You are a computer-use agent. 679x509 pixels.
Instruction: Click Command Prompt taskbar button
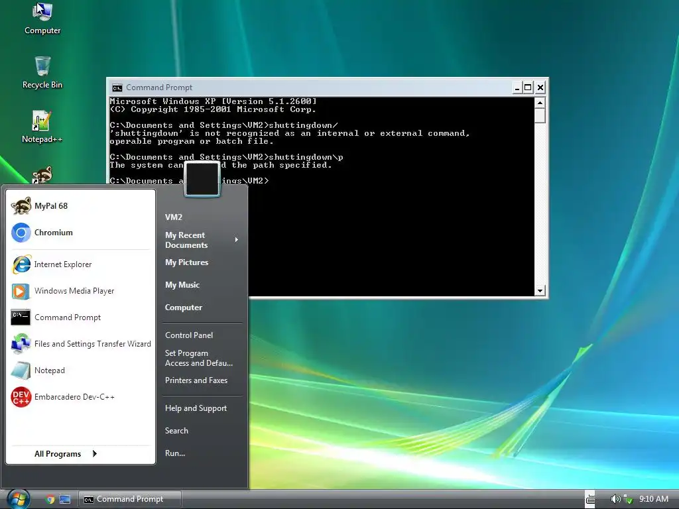point(129,499)
